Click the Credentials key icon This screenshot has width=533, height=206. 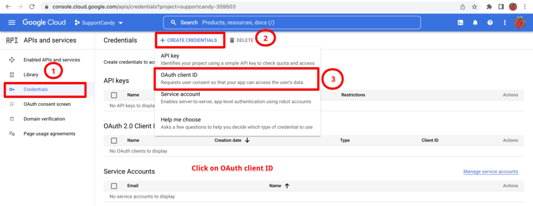[x=12, y=89]
